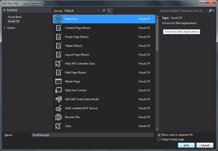This screenshot has width=218, height=151.
Task: Switch to medium icons list view
Action: 110,11
